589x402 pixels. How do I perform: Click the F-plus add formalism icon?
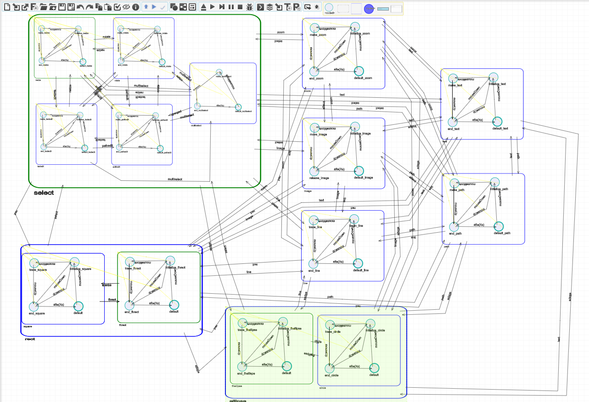(x=34, y=7)
